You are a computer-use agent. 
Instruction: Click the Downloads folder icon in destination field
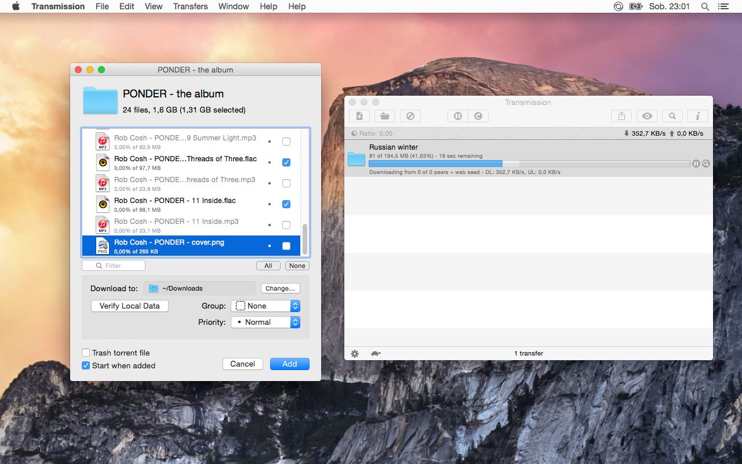tap(154, 288)
